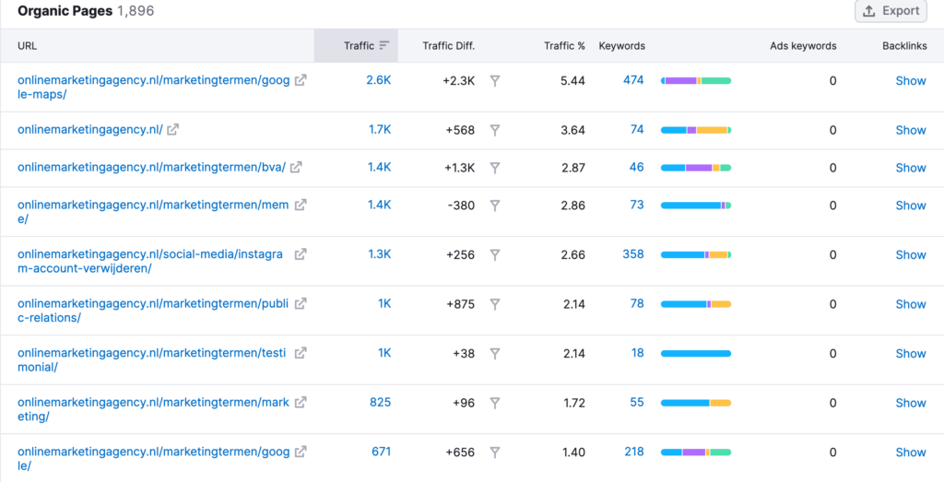Click solid blue keyword bar for testimonial row
The height and width of the screenshot is (482, 944).
[x=696, y=354]
